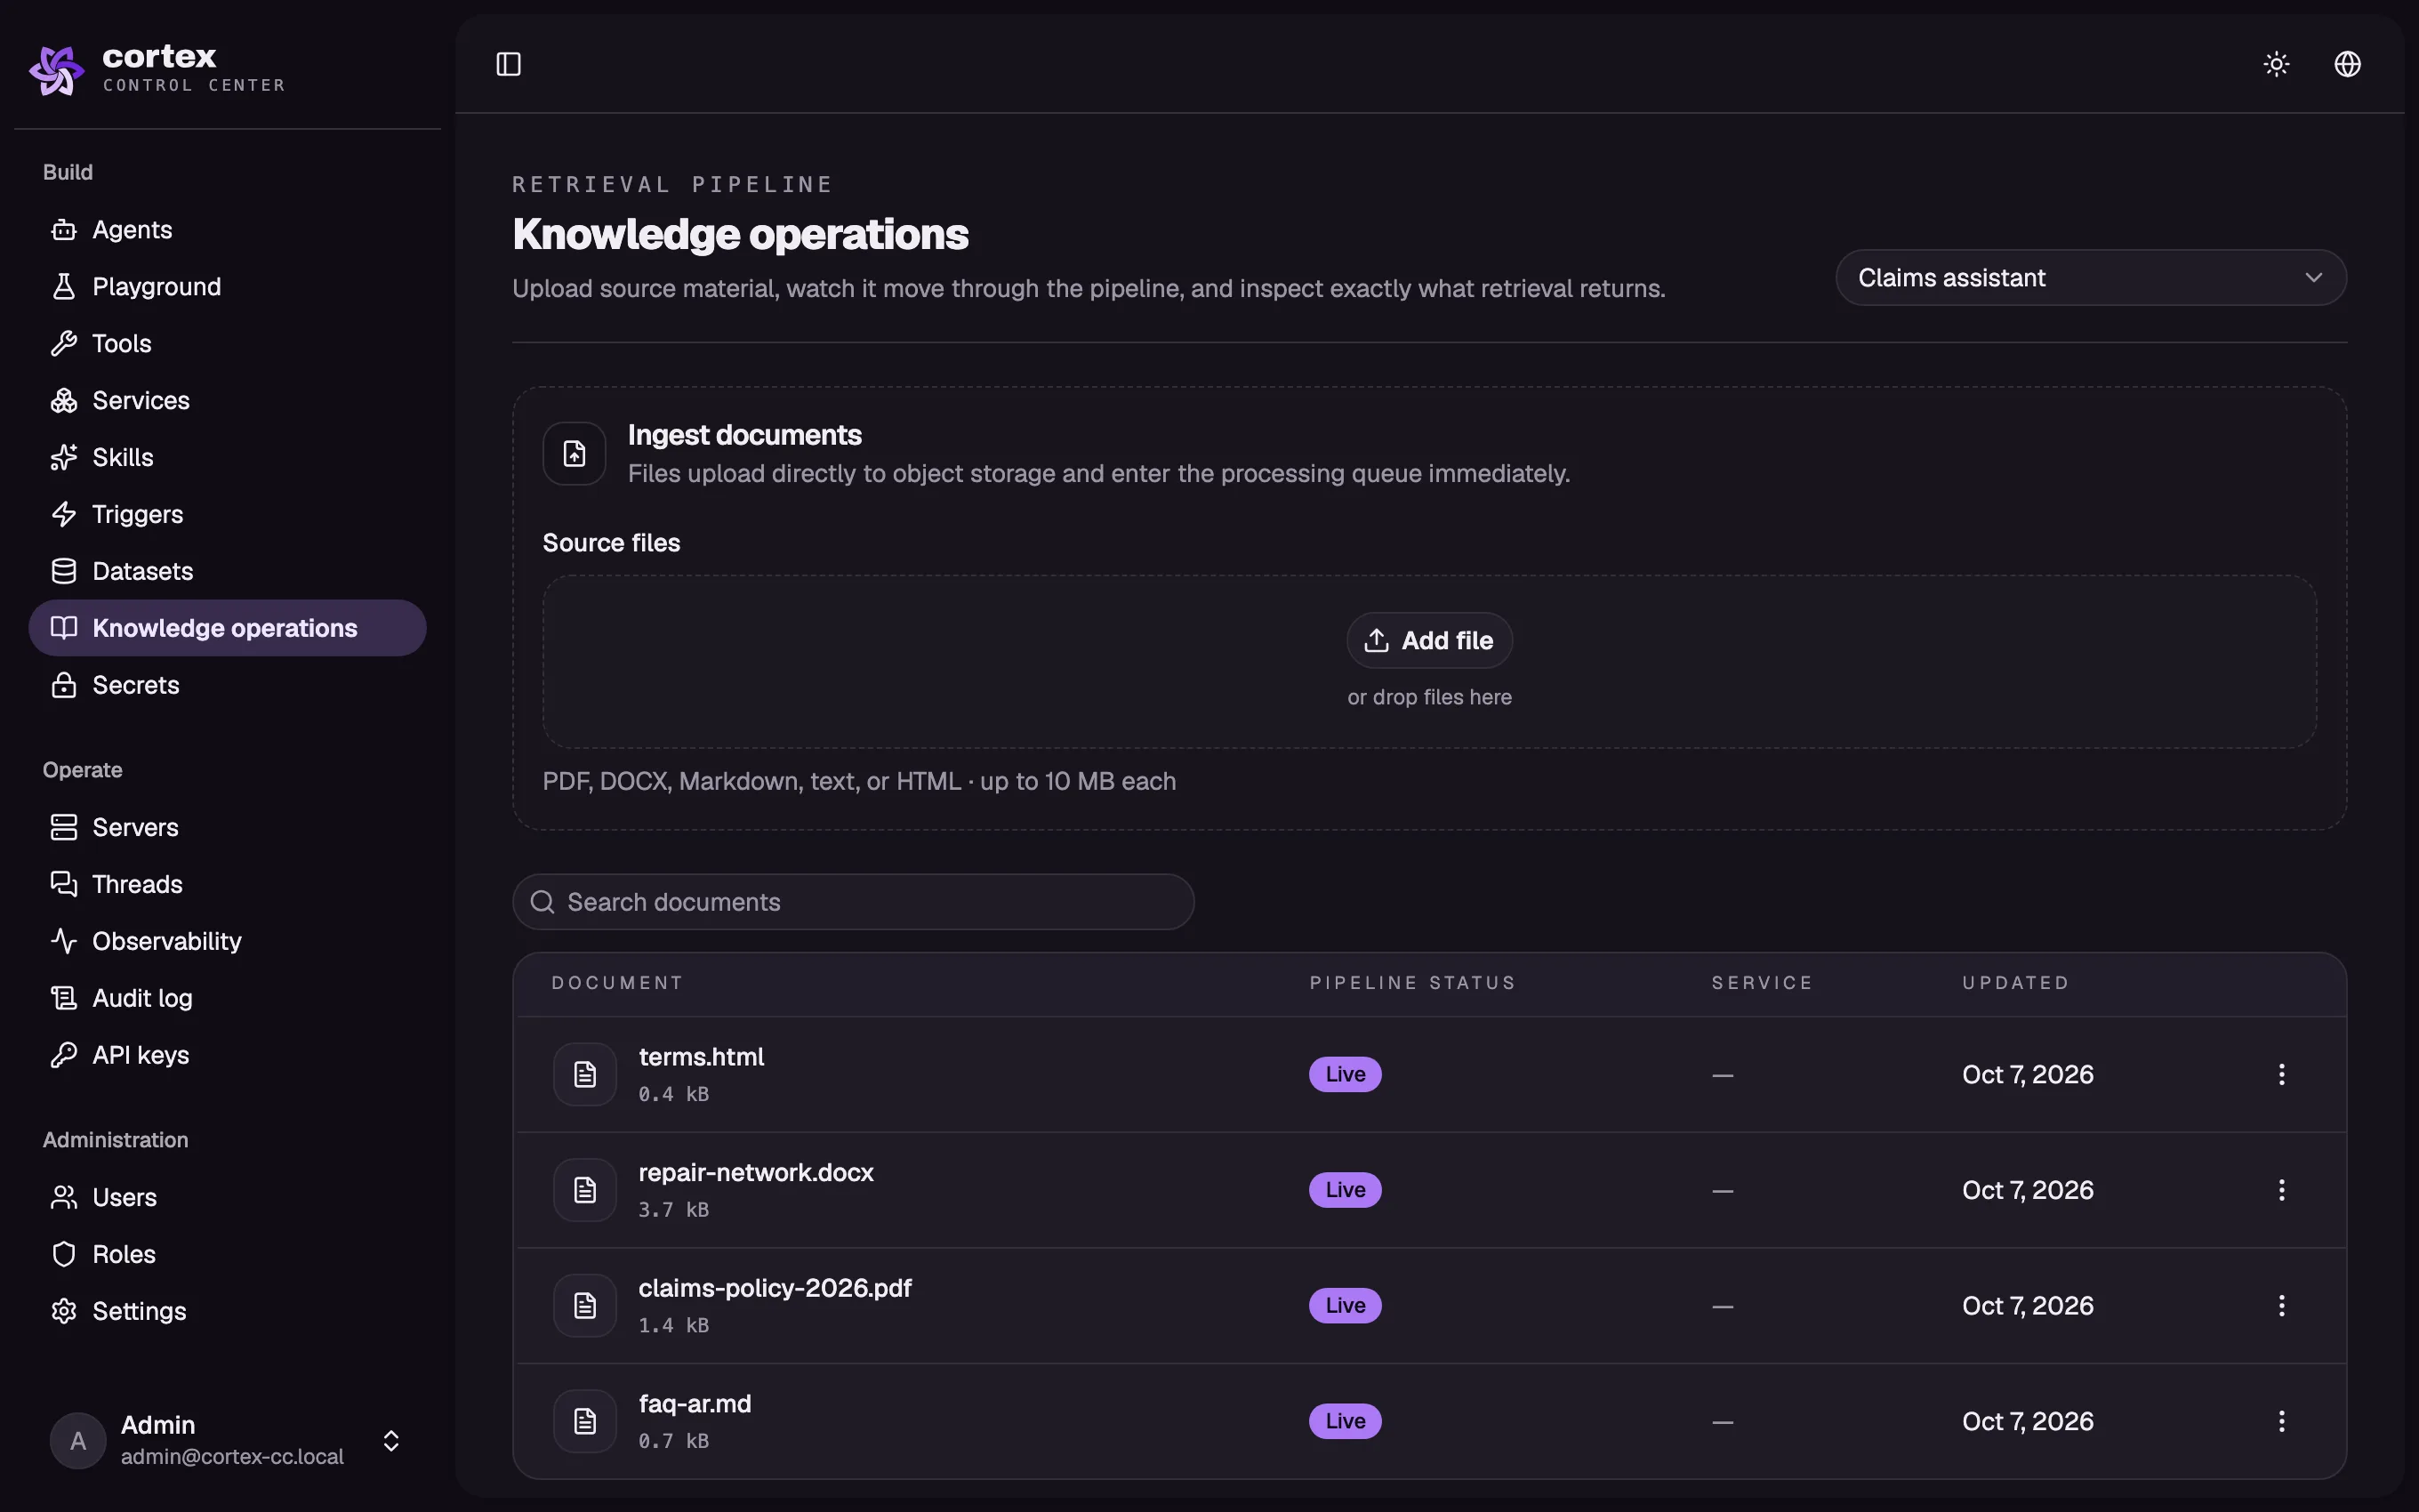Screen dimensions: 2419x1512
Task: Go to Threads
Action: pyautogui.click(x=227, y=885)
